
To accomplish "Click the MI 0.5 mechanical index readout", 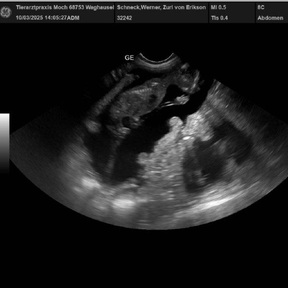I will [x=218, y=7].
